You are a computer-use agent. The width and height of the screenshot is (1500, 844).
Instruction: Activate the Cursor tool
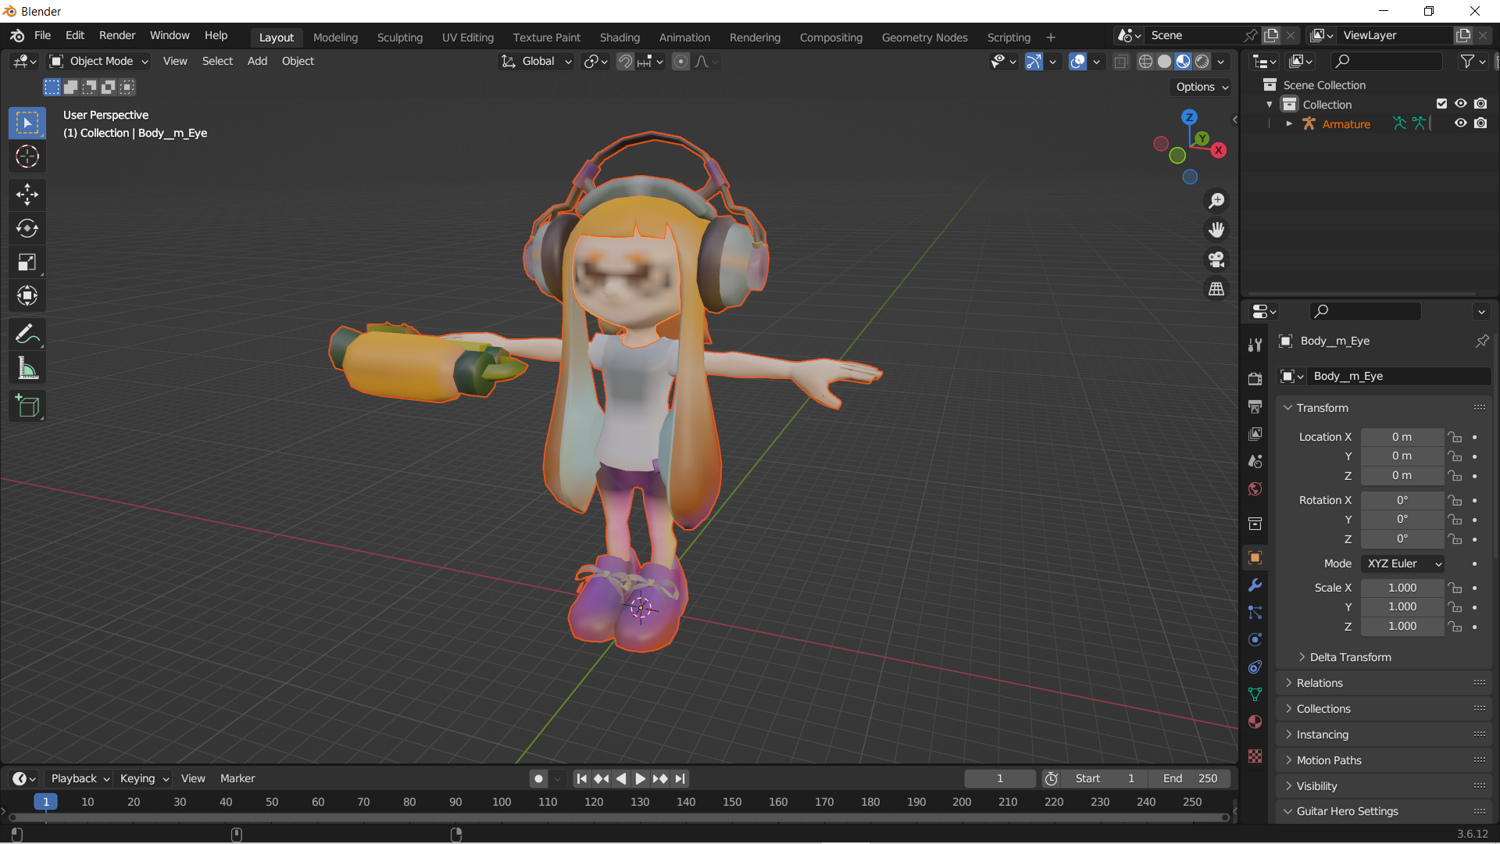[x=27, y=157]
